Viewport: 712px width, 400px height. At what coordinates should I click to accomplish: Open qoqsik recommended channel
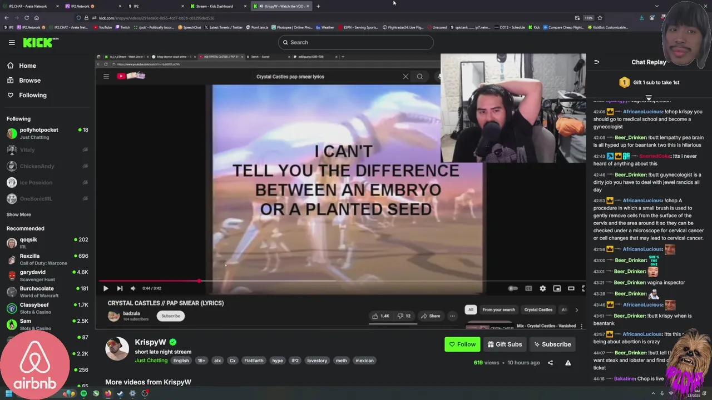click(47, 243)
